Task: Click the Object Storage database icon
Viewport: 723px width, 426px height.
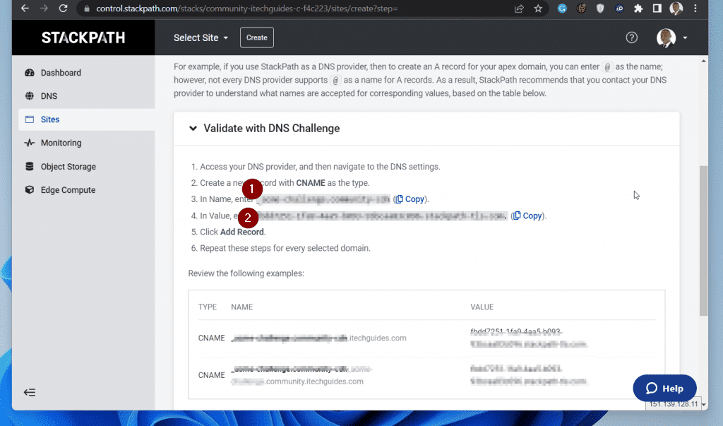Action: [30, 166]
